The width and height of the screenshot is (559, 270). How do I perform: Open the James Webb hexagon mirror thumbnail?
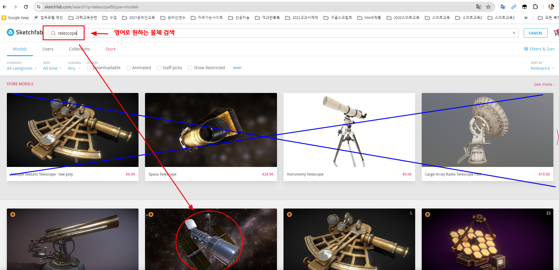pyautogui.click(x=487, y=239)
